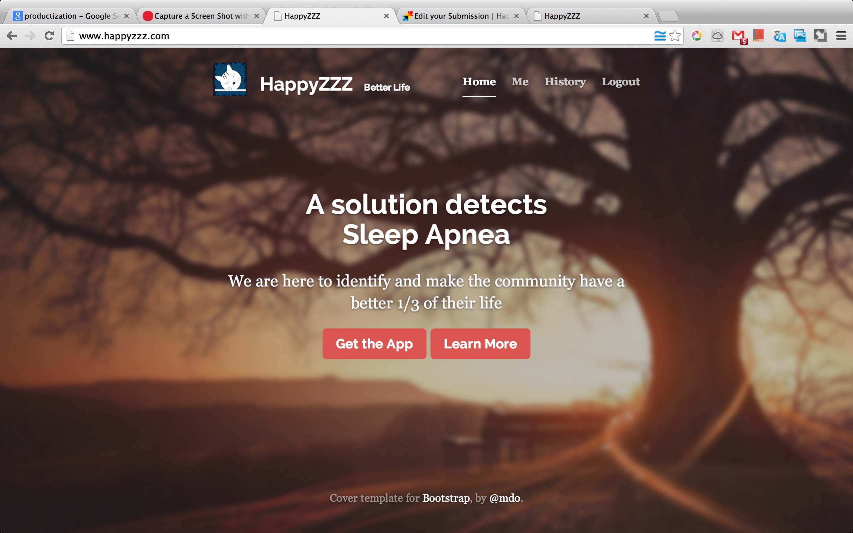Image resolution: width=853 pixels, height=533 pixels.
Task: Click the Logout nav link
Action: pyautogui.click(x=620, y=81)
